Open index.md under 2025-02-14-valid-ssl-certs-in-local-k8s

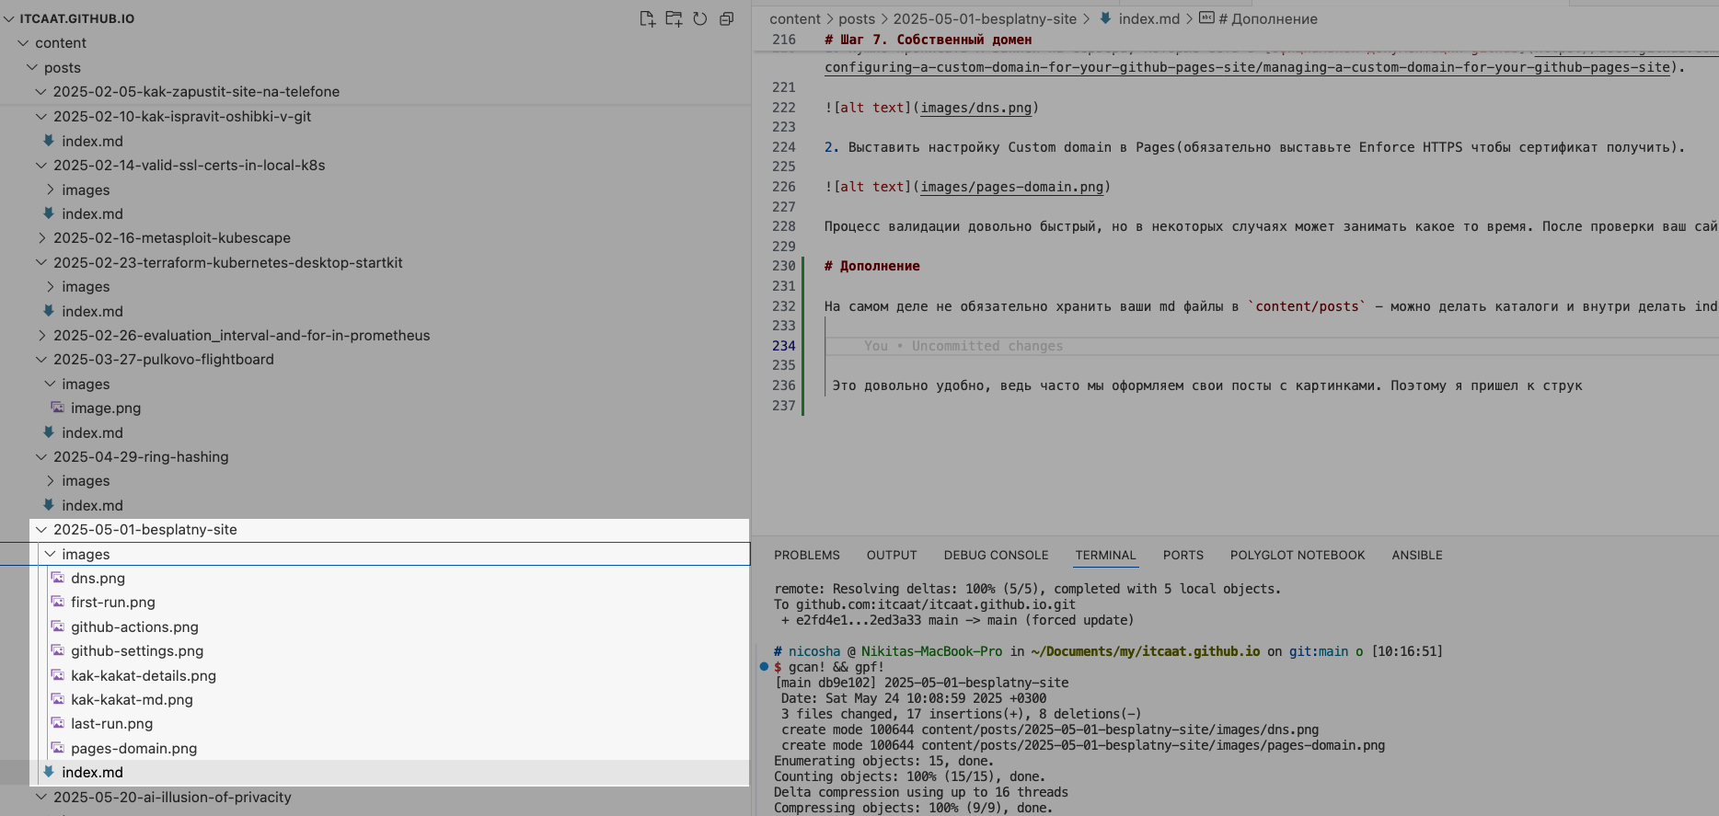(92, 213)
